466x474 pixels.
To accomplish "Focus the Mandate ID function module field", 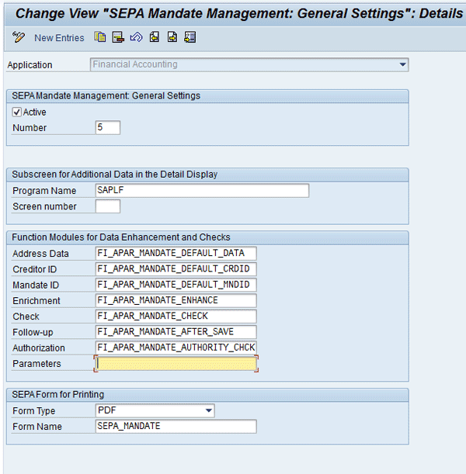I will click(175, 285).
